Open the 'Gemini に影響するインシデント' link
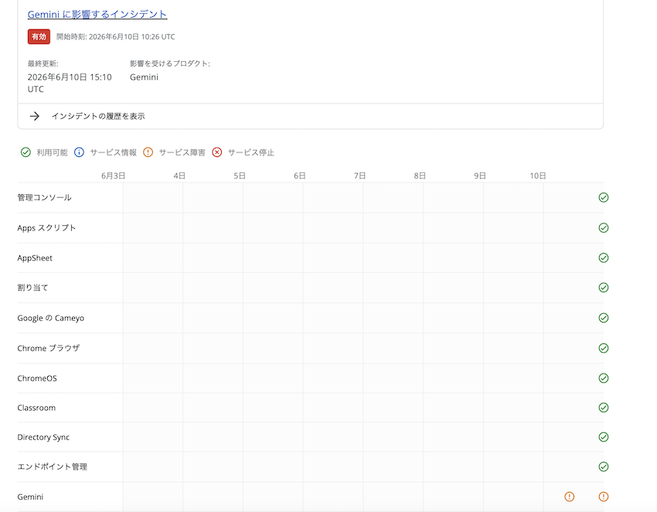The height and width of the screenshot is (512, 657). pyautogui.click(x=97, y=14)
